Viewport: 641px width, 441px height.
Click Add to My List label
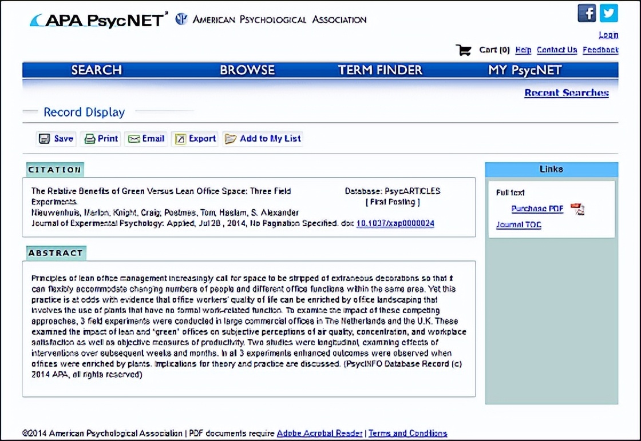coord(270,139)
